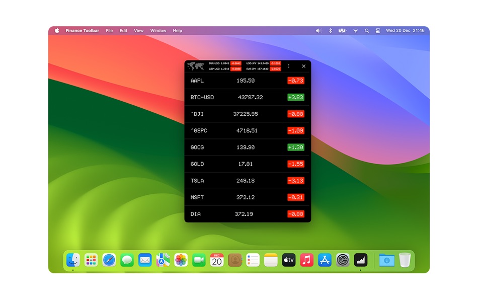The image size is (478, 299).
Task: Click GOLD's red -1.55 change badge
Action: (296, 164)
